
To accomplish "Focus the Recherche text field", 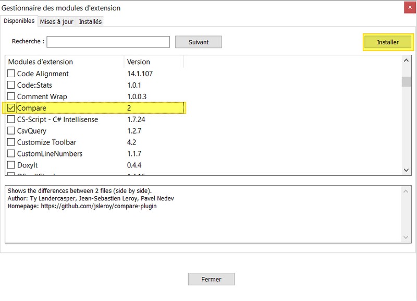I will point(109,42).
